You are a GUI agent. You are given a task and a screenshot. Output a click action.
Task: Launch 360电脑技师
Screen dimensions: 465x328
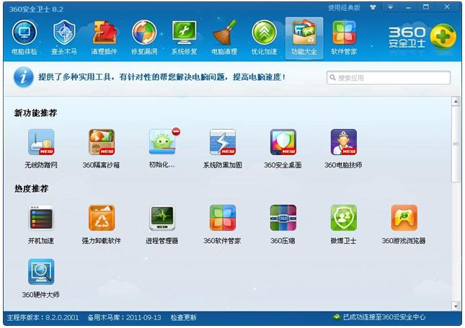(343, 149)
